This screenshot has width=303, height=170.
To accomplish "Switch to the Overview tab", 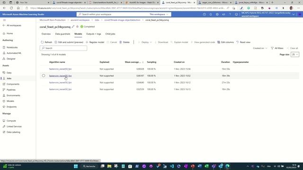I will pyautogui.click(x=46, y=34).
